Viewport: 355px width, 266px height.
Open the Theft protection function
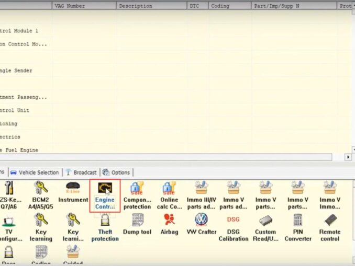click(105, 227)
